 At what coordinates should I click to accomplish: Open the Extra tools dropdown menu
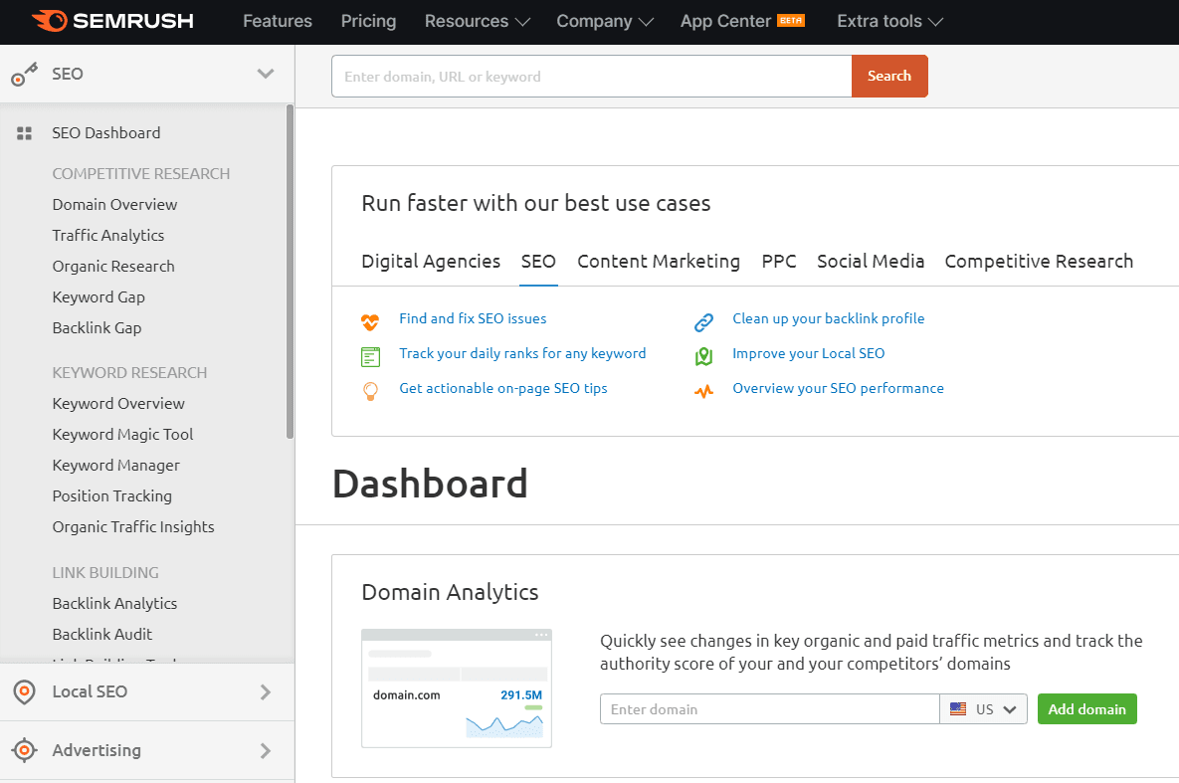[889, 21]
